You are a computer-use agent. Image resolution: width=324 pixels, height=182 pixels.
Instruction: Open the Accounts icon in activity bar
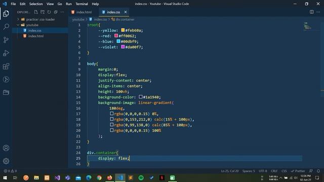(x=6, y=148)
